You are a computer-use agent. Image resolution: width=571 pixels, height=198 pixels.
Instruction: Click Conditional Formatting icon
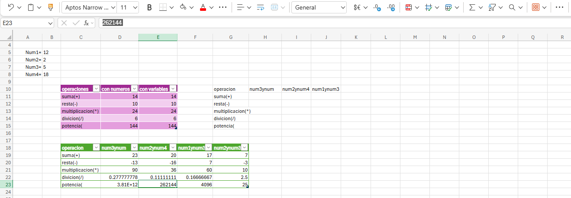pyautogui.click(x=409, y=7)
